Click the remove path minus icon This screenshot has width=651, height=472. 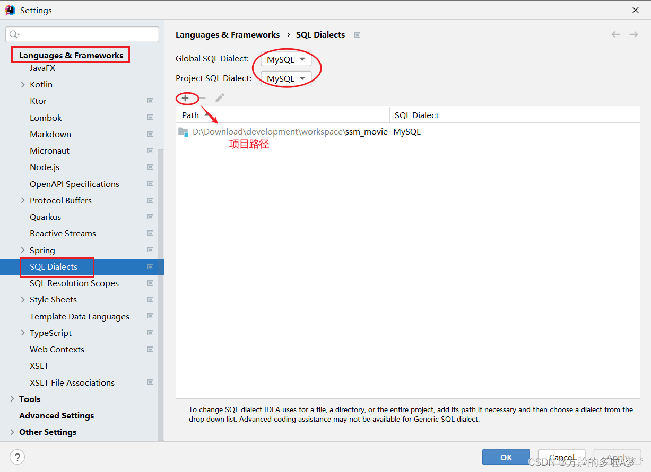pos(202,98)
